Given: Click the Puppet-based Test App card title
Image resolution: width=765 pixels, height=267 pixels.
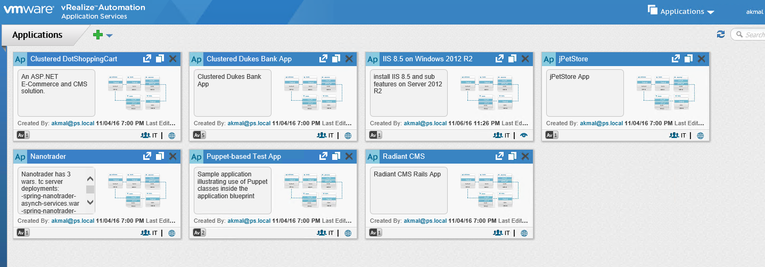Looking at the screenshot, I should coord(244,157).
